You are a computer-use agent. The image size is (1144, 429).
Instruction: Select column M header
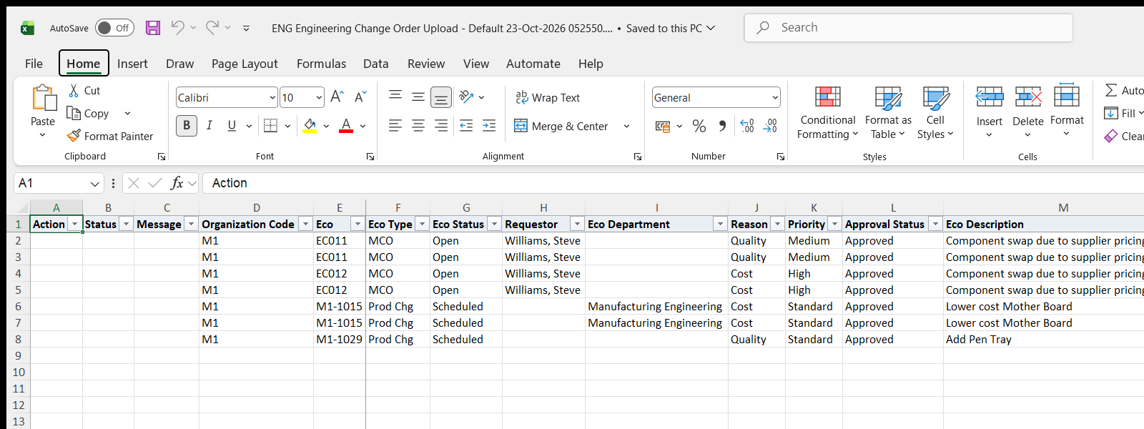point(1063,207)
